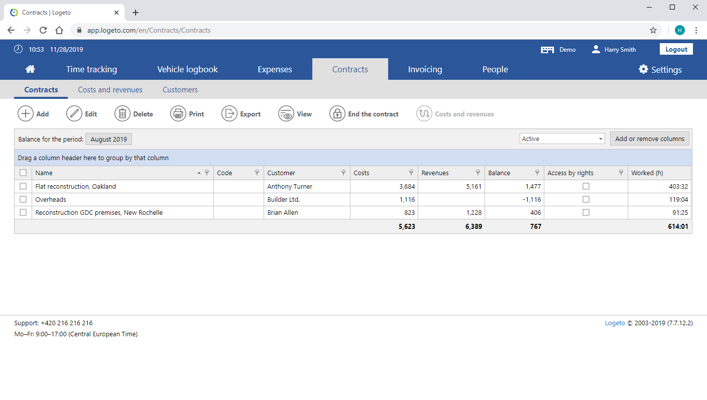Click the Demo company building icon
The image size is (707, 400).
(x=547, y=50)
